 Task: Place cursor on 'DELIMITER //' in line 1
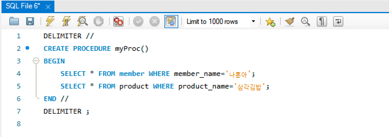69,36
